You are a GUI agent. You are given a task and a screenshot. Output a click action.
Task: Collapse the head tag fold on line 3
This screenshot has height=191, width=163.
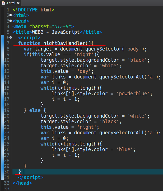click(11, 21)
